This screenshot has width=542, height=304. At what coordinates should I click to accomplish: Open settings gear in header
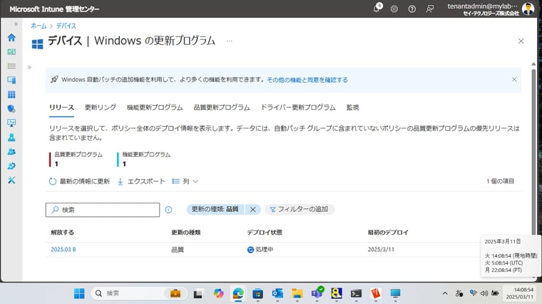[x=394, y=9]
